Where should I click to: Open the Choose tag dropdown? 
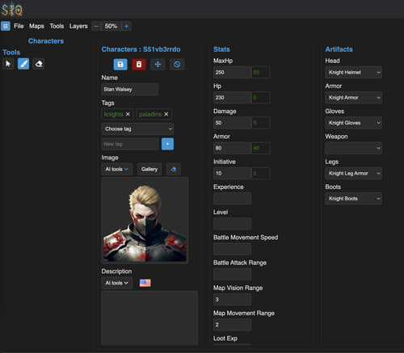click(x=137, y=128)
